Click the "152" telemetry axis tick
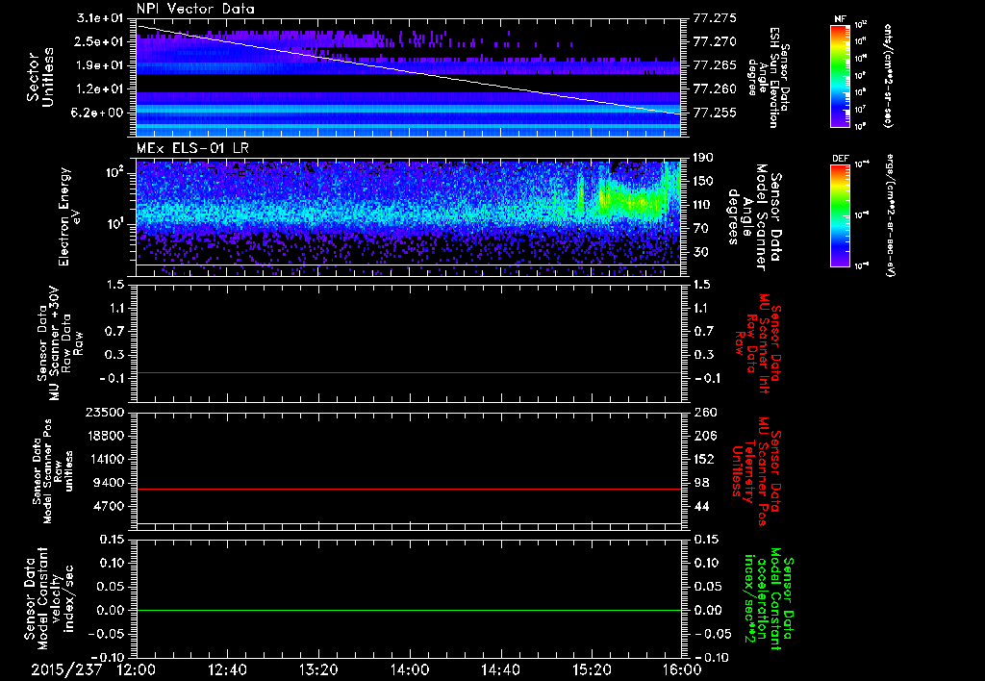Viewport: 985px width, 681px height. point(703,459)
